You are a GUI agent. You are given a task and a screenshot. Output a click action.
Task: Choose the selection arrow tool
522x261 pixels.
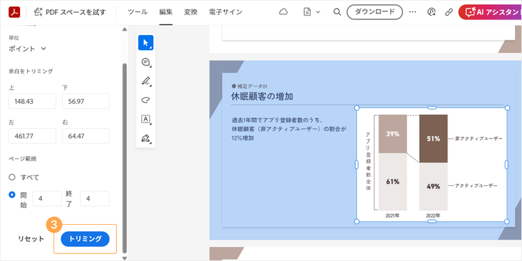[146, 42]
